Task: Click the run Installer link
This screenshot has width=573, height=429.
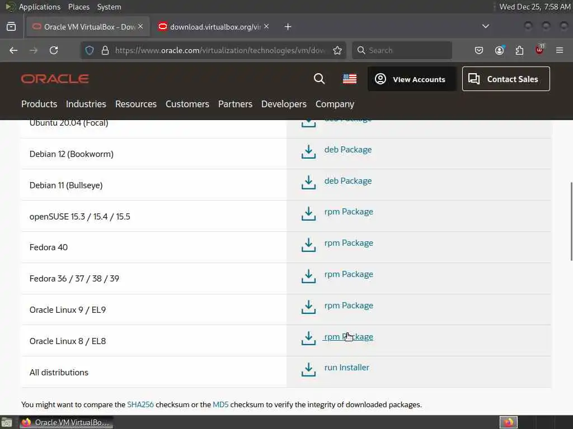Action: click(347, 368)
